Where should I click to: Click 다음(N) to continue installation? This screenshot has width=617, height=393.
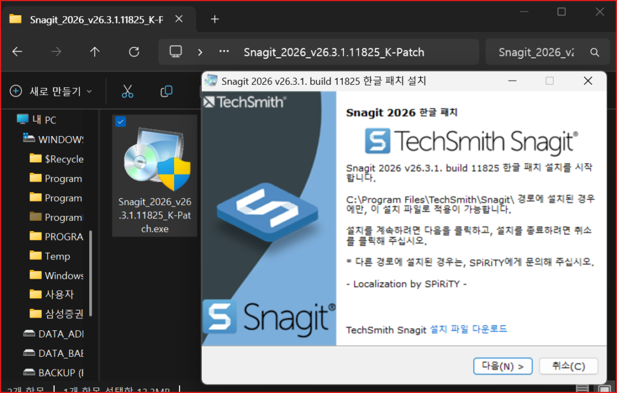coord(503,367)
